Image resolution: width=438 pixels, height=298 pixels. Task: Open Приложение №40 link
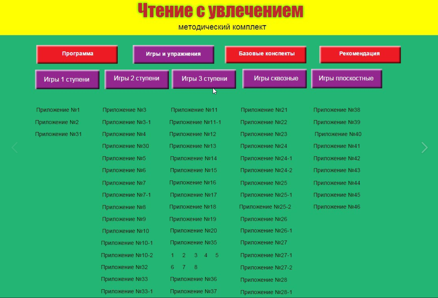pos(338,134)
